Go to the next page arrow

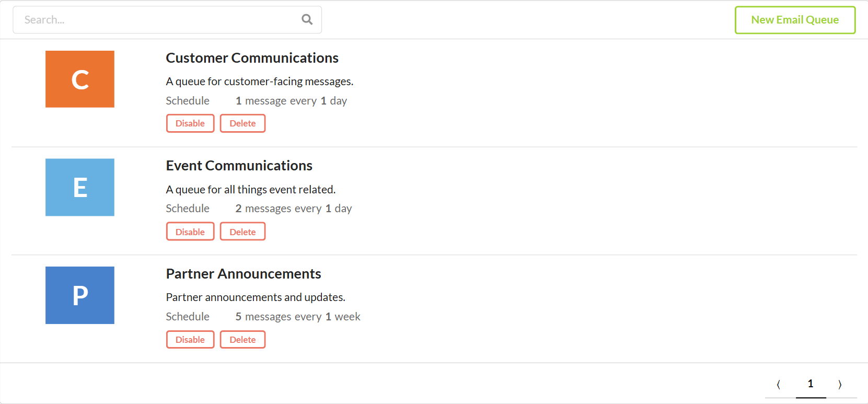(x=840, y=385)
